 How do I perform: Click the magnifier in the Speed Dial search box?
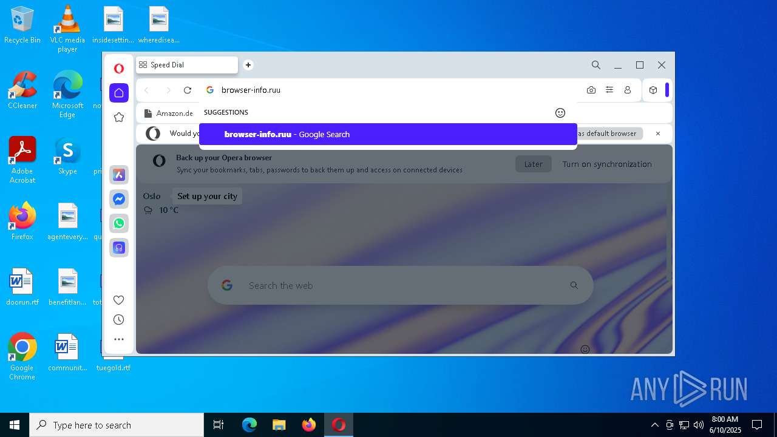(574, 285)
